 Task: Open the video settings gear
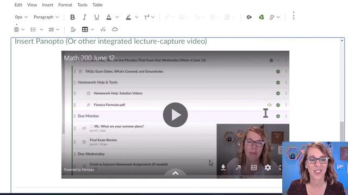(268, 167)
